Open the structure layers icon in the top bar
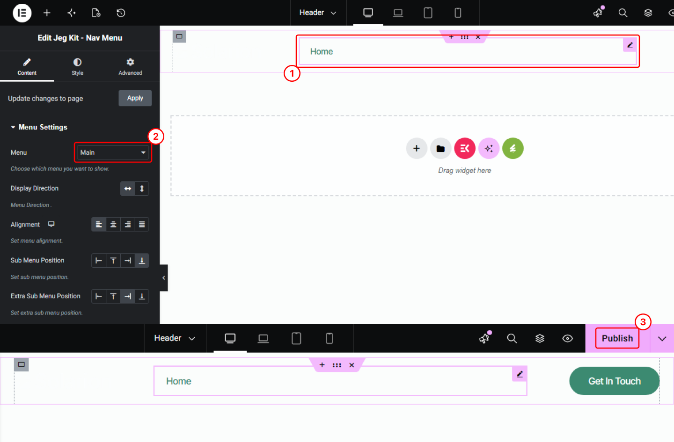The image size is (674, 442). [648, 13]
